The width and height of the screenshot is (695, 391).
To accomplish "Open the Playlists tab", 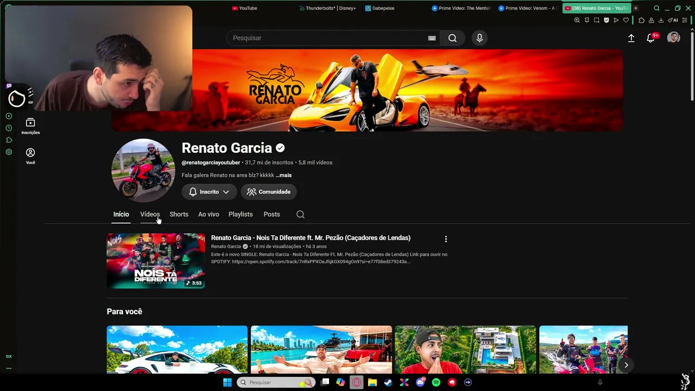I will point(241,215).
